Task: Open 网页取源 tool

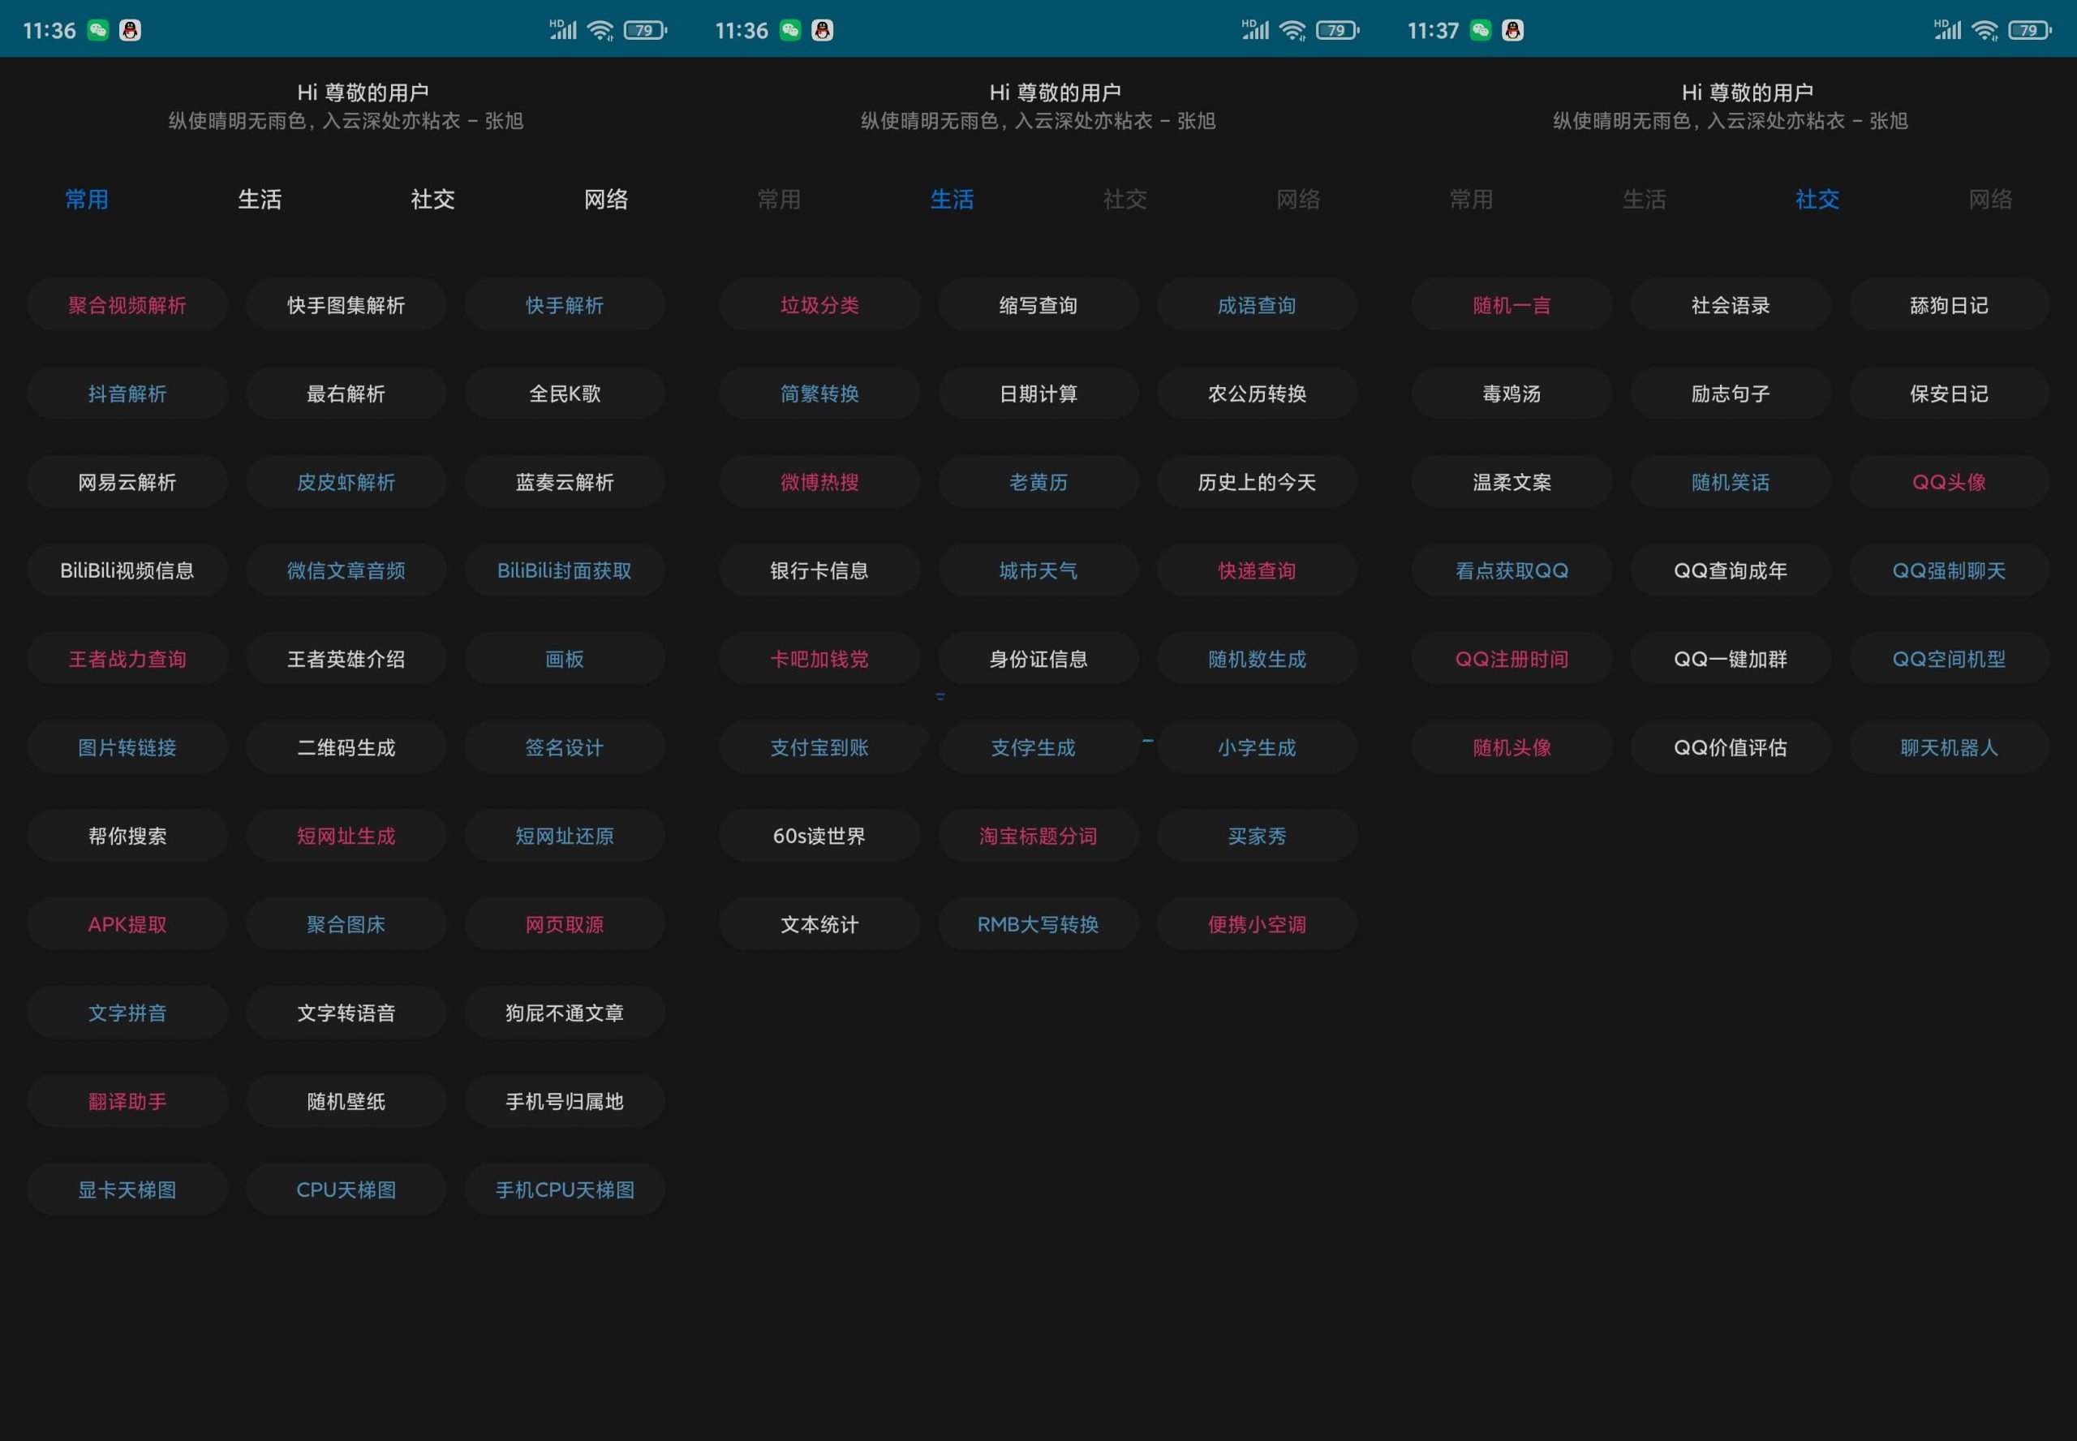Action: pos(565,924)
